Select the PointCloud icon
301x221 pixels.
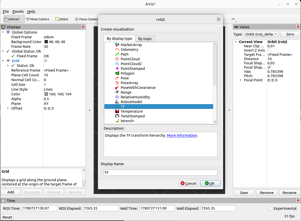point(117,59)
